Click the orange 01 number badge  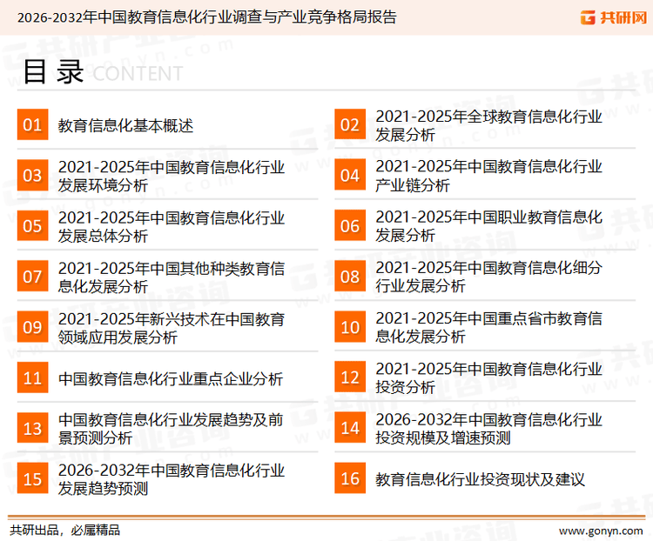(x=32, y=125)
